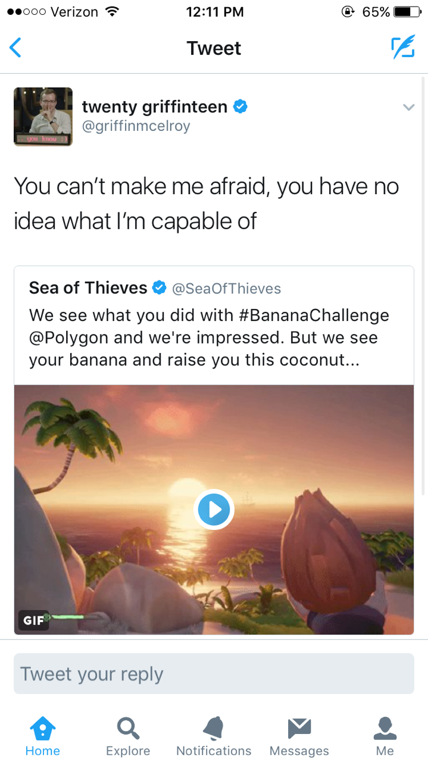Go to the Messages tab
Viewport: 428px width, 762px height.
tap(299, 736)
